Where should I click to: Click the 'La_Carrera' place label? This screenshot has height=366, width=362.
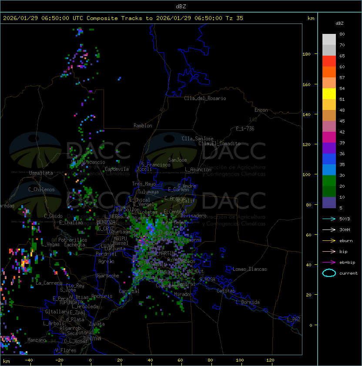[x=49, y=283]
